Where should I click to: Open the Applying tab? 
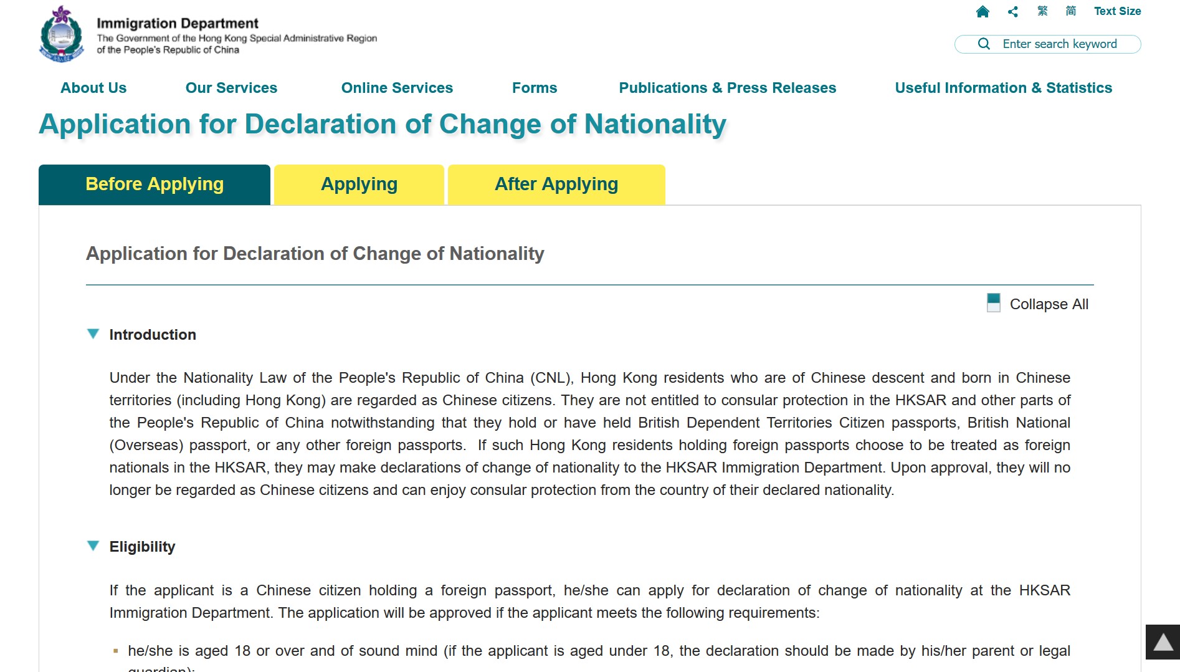tap(359, 185)
